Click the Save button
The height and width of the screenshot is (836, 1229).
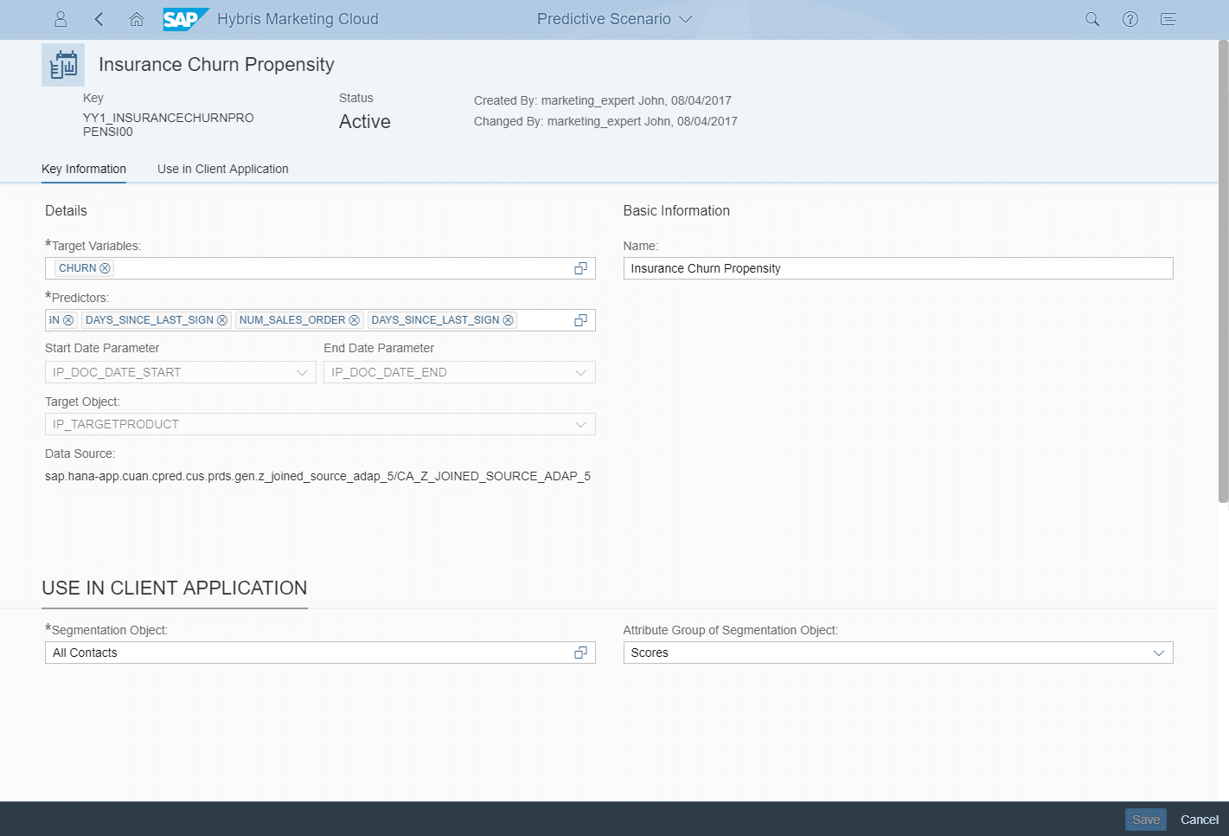pyautogui.click(x=1145, y=820)
